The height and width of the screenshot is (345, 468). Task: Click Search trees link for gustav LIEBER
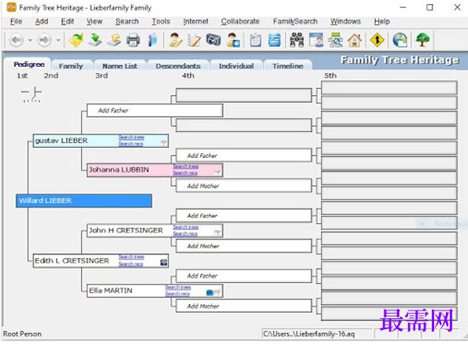132,138
